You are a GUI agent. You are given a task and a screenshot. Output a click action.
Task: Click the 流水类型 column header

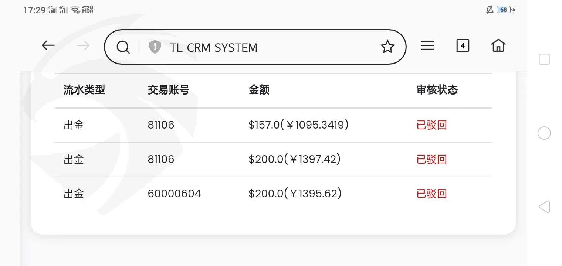point(84,90)
